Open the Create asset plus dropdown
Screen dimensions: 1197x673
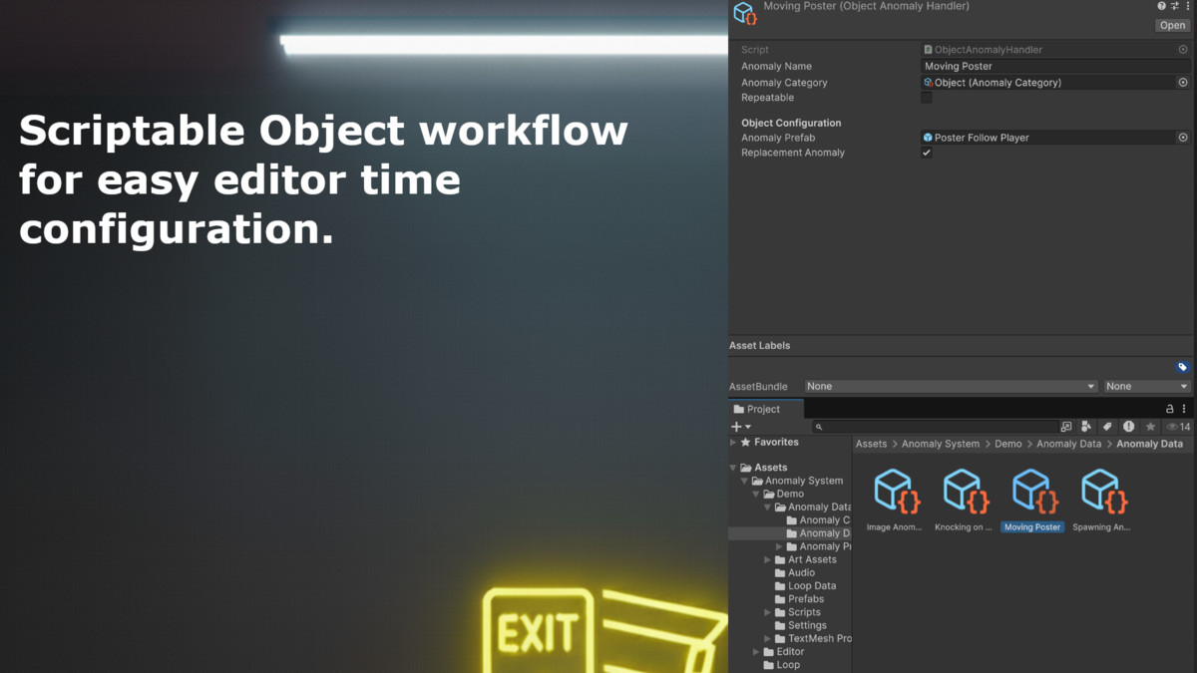click(x=741, y=427)
